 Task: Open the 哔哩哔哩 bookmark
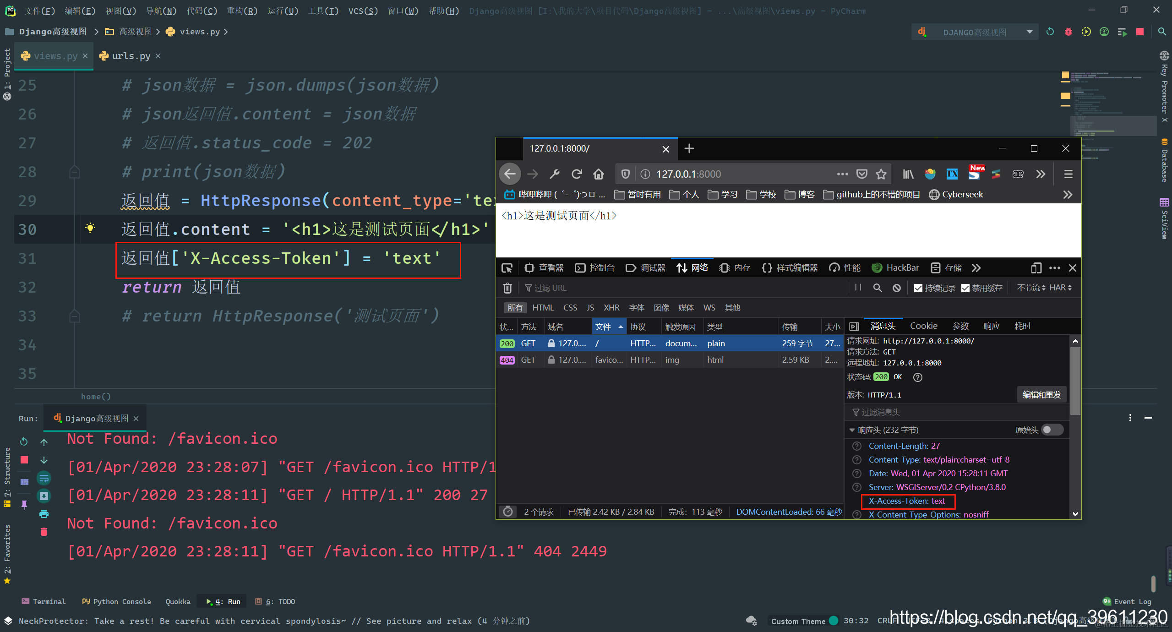555,195
